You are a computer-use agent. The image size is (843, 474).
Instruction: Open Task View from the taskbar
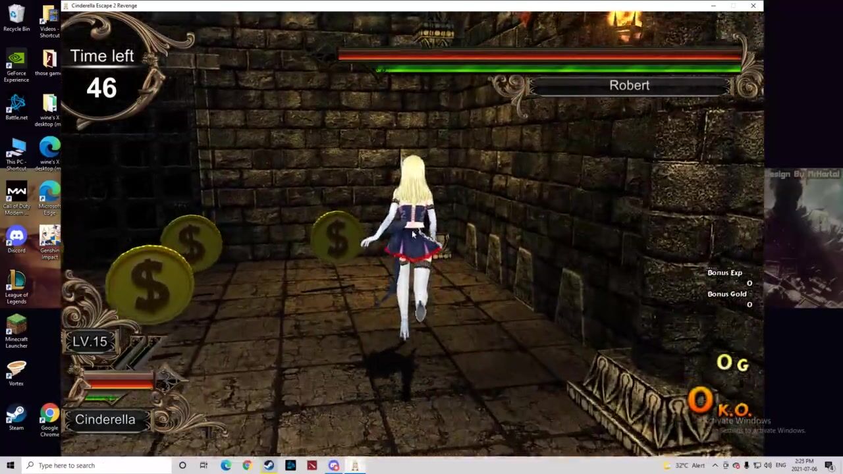coord(204,465)
